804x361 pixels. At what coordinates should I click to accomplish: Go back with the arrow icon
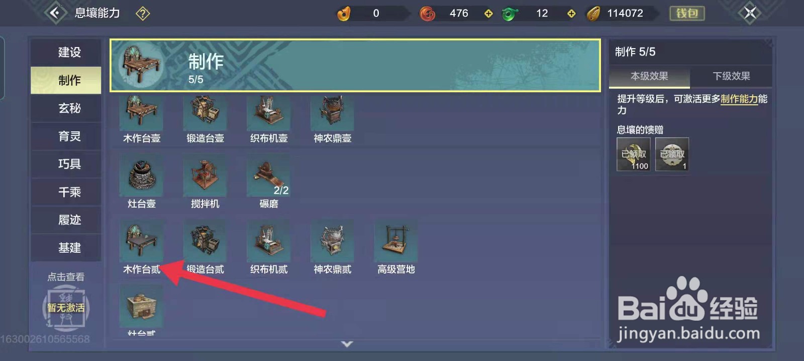click(x=55, y=13)
